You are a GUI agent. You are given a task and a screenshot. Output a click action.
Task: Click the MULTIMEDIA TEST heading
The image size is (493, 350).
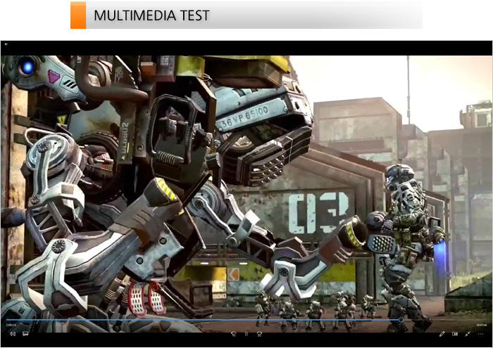[151, 15]
